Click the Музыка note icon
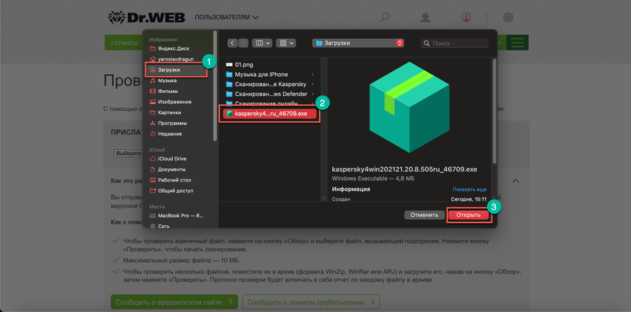This screenshot has height=312, width=631. [x=152, y=81]
